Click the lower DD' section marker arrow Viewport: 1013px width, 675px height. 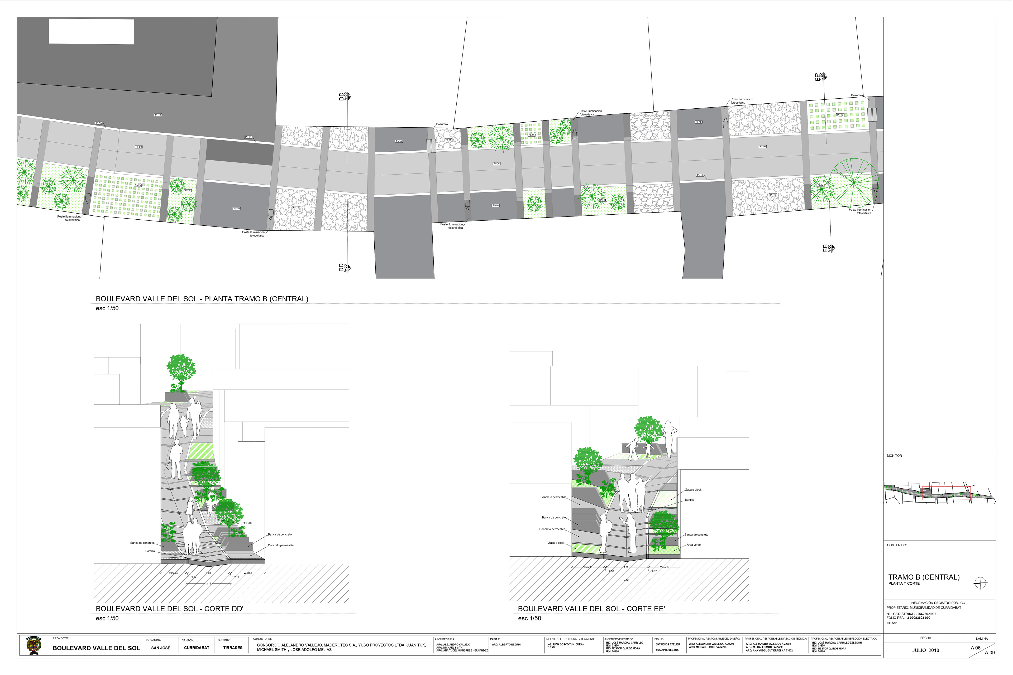349,268
